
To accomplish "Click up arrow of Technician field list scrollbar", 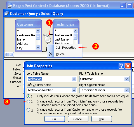I will point(75,31).
